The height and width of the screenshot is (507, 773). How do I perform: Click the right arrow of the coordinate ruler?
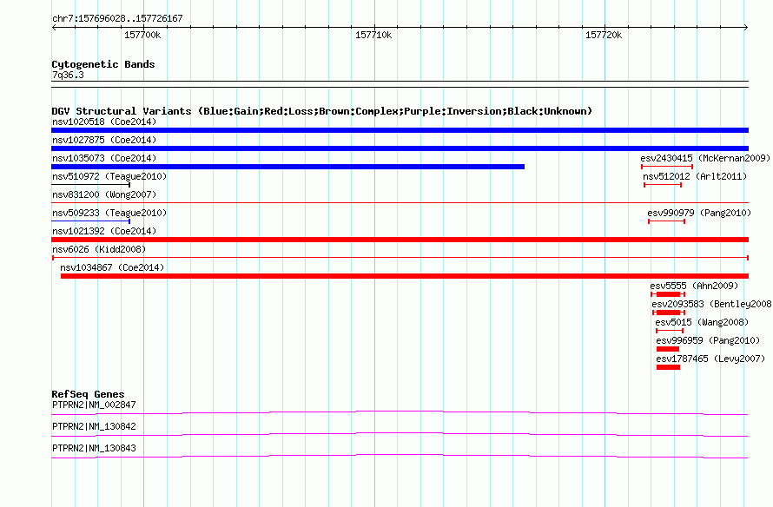[x=745, y=27]
